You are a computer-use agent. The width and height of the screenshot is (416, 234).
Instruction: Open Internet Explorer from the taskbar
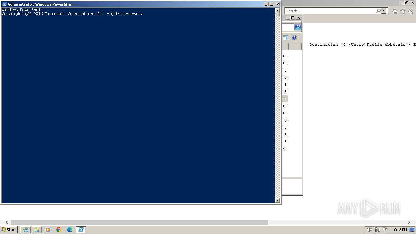coord(26,230)
